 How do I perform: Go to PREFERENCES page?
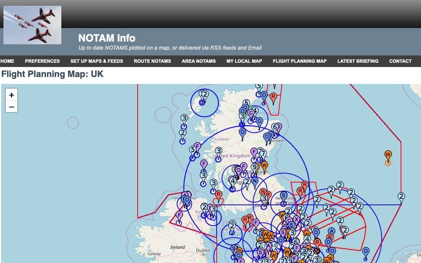click(x=42, y=61)
